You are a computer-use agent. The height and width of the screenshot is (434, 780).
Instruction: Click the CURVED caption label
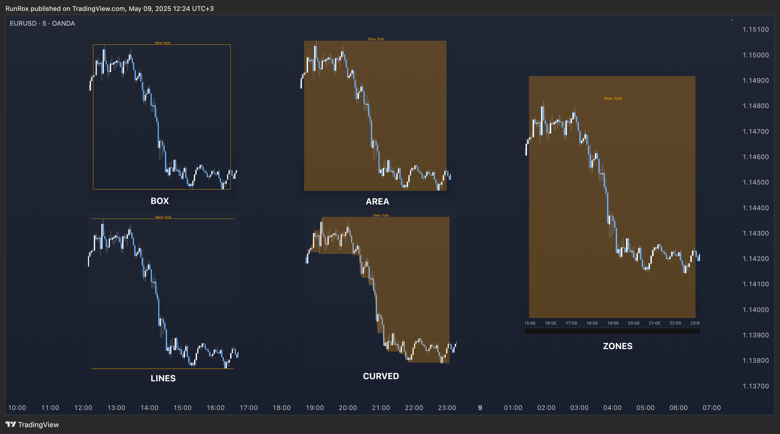click(381, 376)
